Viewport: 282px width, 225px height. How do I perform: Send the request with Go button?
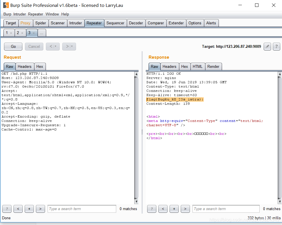point(13,46)
